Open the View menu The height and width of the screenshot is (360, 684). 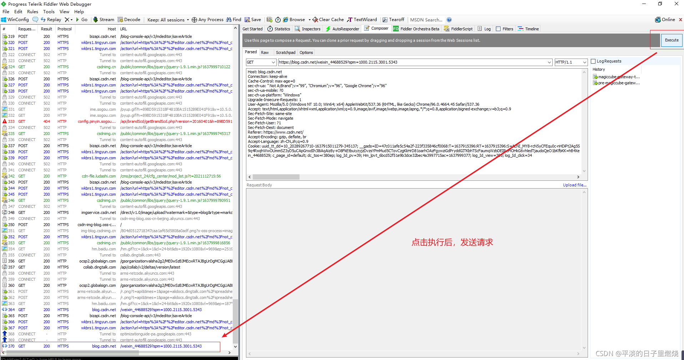pyautogui.click(x=64, y=11)
